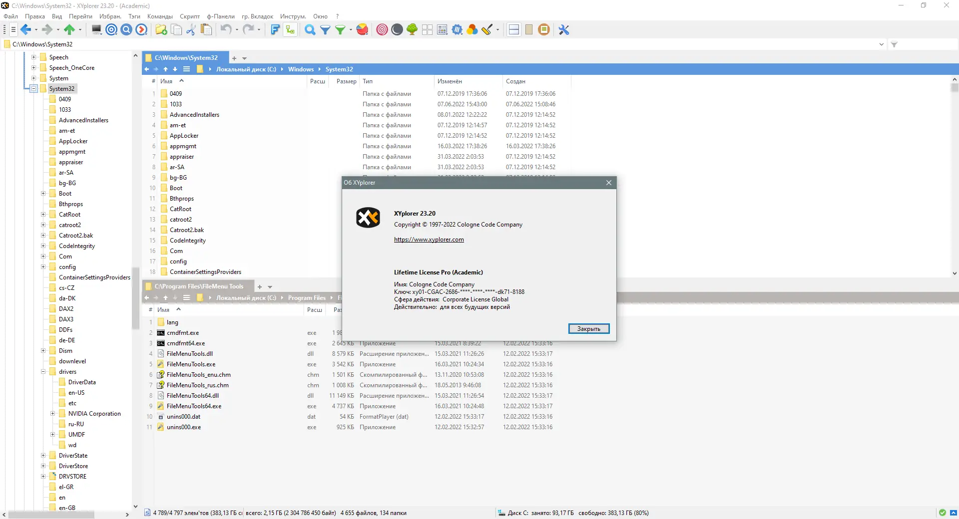Expand the Speech folder in the tree
This screenshot has width=959, height=519.
33,57
